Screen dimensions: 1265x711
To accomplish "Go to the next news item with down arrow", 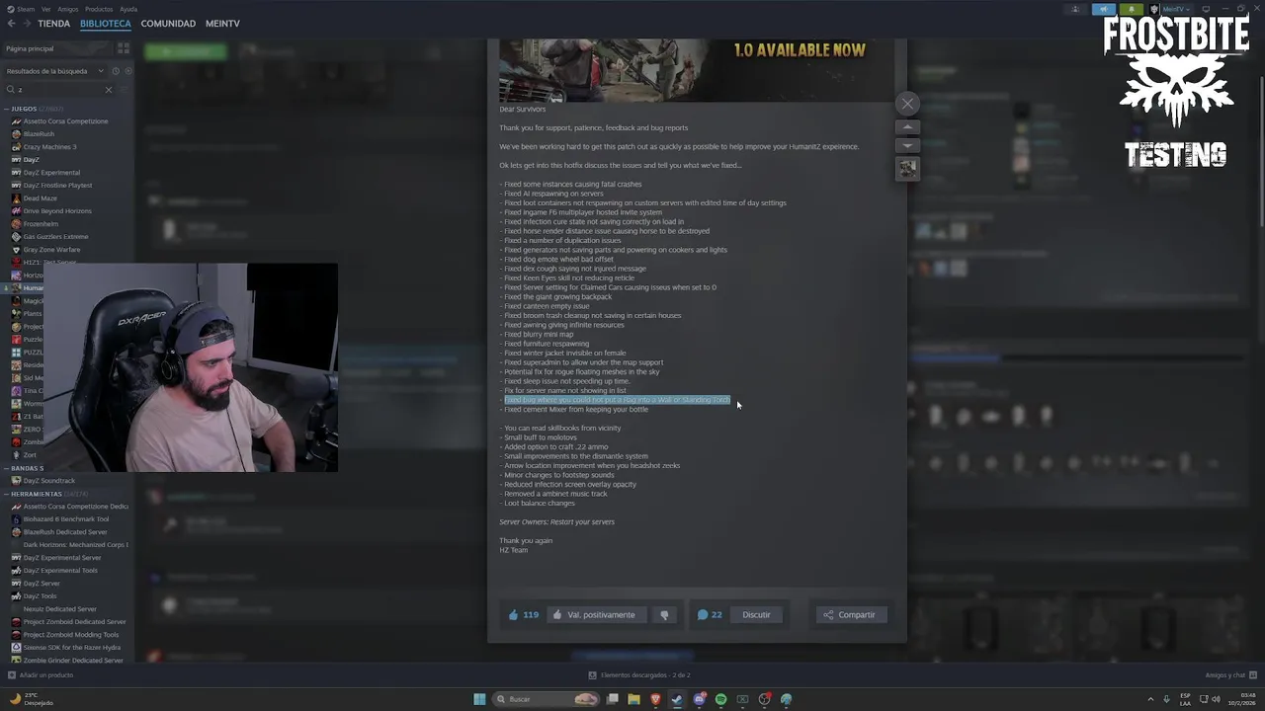I will click(907, 145).
